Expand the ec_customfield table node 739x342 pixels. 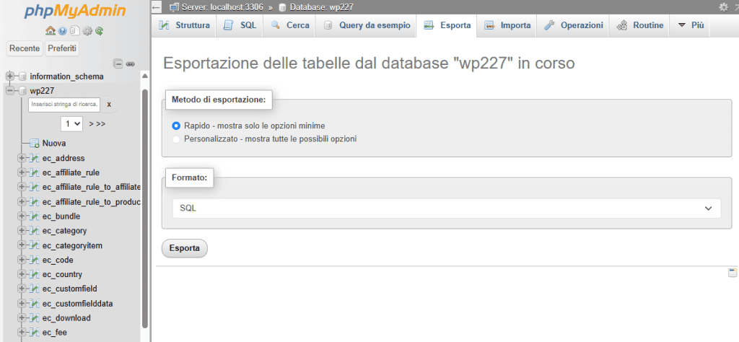[21, 289]
